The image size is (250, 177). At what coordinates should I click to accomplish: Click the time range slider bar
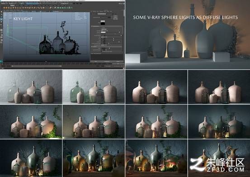[37, 66]
